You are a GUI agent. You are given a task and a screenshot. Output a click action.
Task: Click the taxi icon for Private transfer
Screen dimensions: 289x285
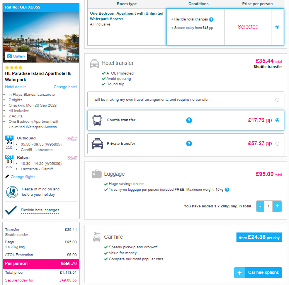coord(97,143)
